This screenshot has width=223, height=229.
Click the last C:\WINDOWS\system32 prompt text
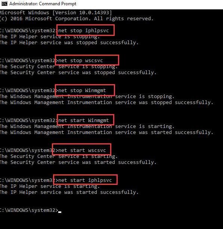pyautogui.click(x=29, y=210)
